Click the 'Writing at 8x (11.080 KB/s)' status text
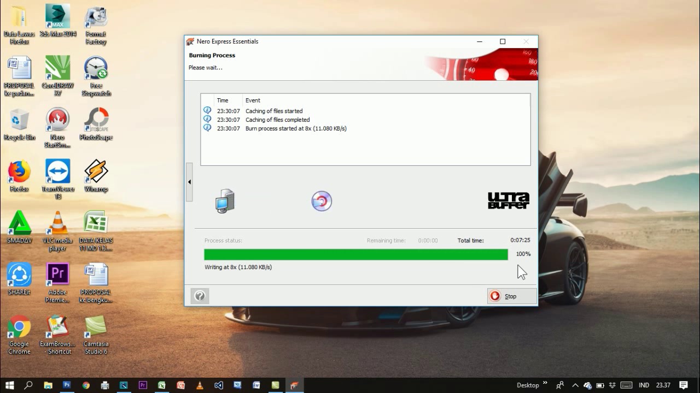Screen dimensions: 700x393 [x=238, y=267]
